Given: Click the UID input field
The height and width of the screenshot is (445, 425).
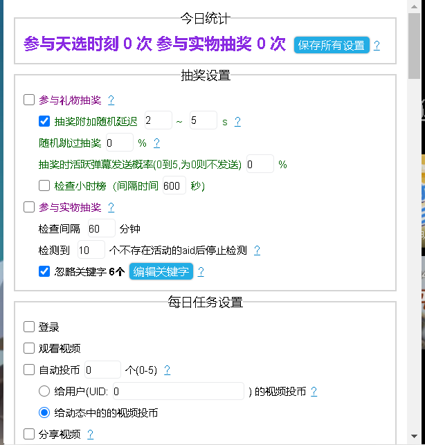Looking at the screenshot, I should [x=178, y=391].
